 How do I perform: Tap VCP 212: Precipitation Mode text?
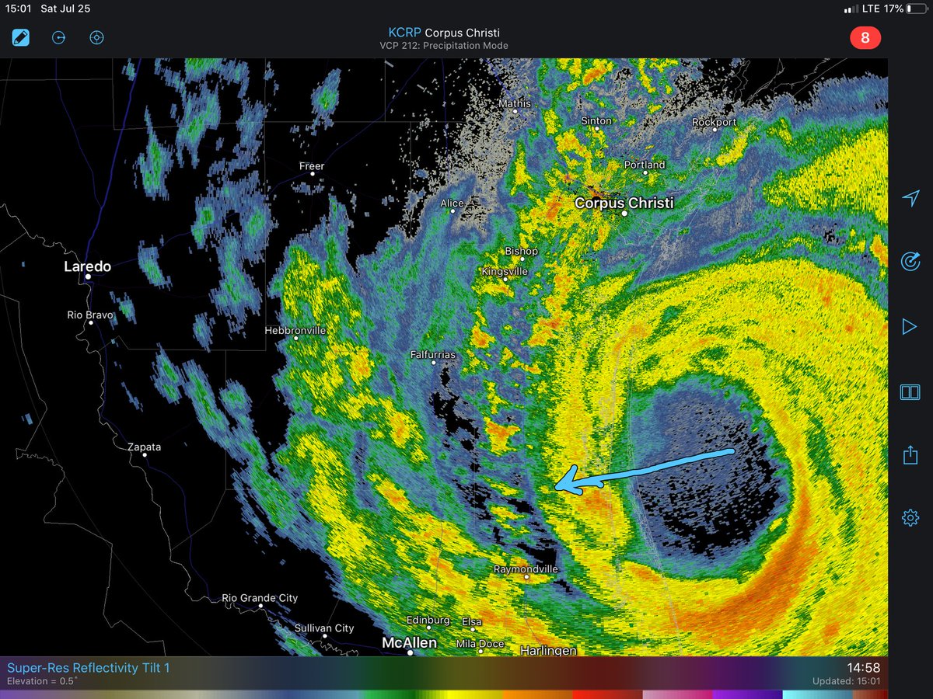coord(444,46)
